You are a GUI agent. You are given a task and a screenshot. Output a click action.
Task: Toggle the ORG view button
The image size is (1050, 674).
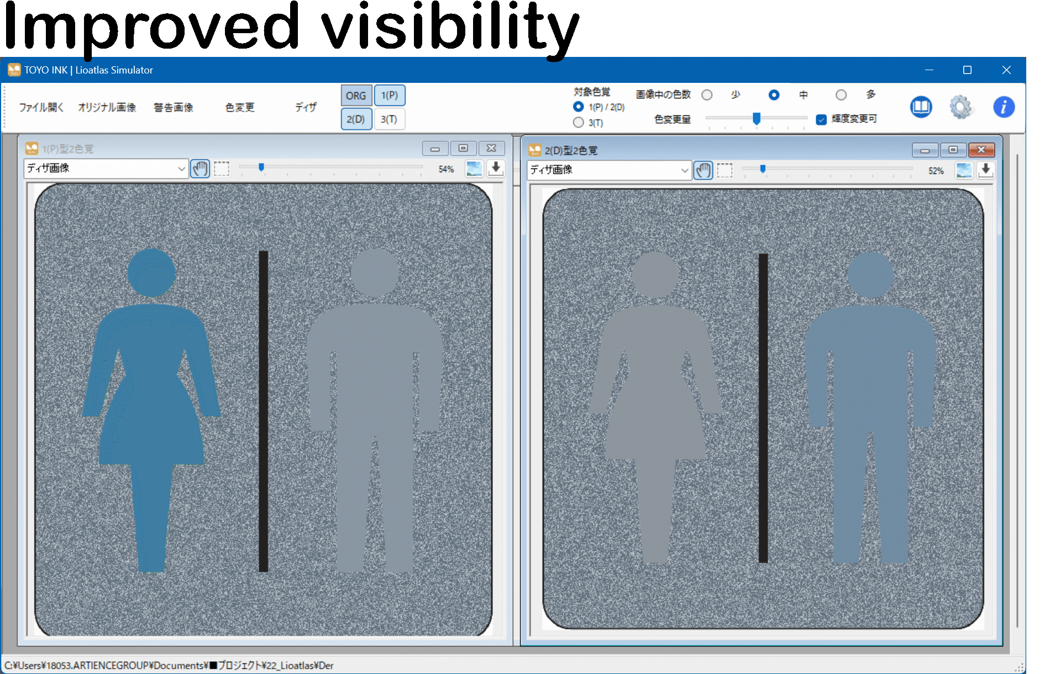point(356,96)
